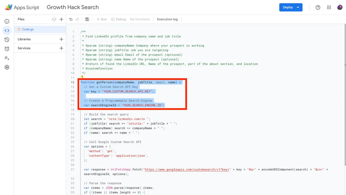346x195 pixels.
Task: Open the Editor code icon in sidebar
Action: point(7,30)
